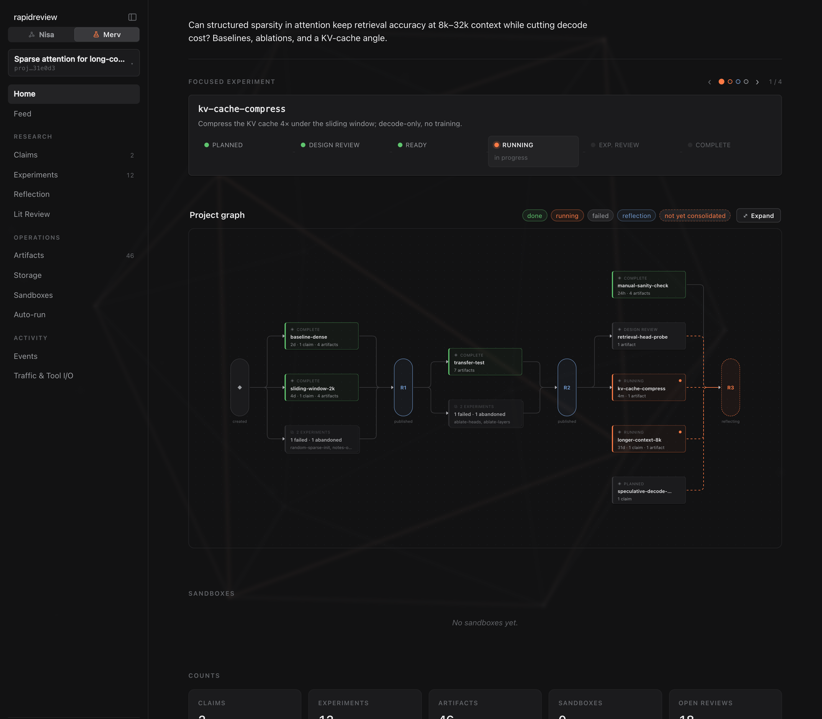Viewport: 822px width, 719px height.
Task: Open the R2 reflection node
Action: [567, 387]
